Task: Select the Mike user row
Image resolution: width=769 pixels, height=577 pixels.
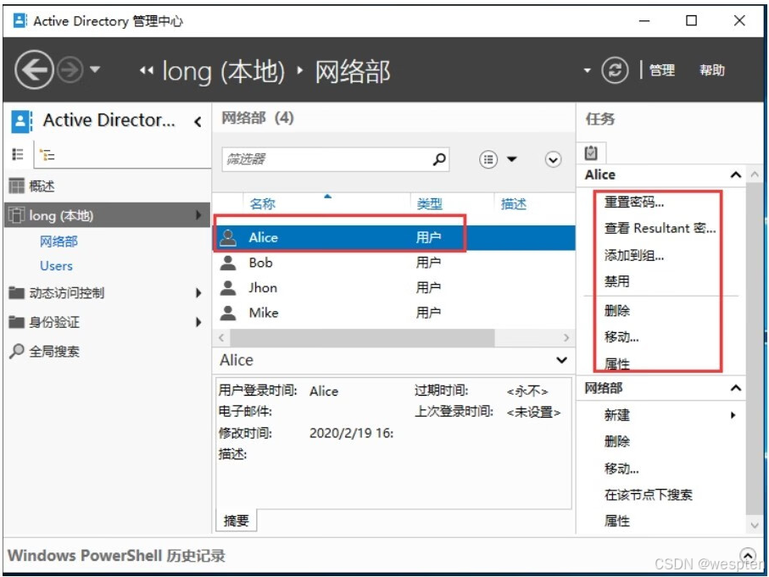Action: click(393, 313)
